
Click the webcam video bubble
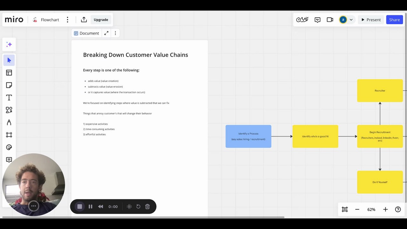(33, 184)
